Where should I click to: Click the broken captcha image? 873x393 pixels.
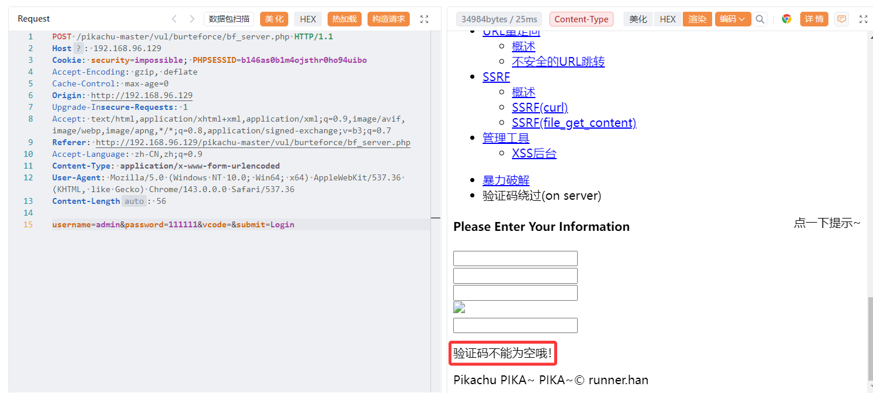click(459, 307)
